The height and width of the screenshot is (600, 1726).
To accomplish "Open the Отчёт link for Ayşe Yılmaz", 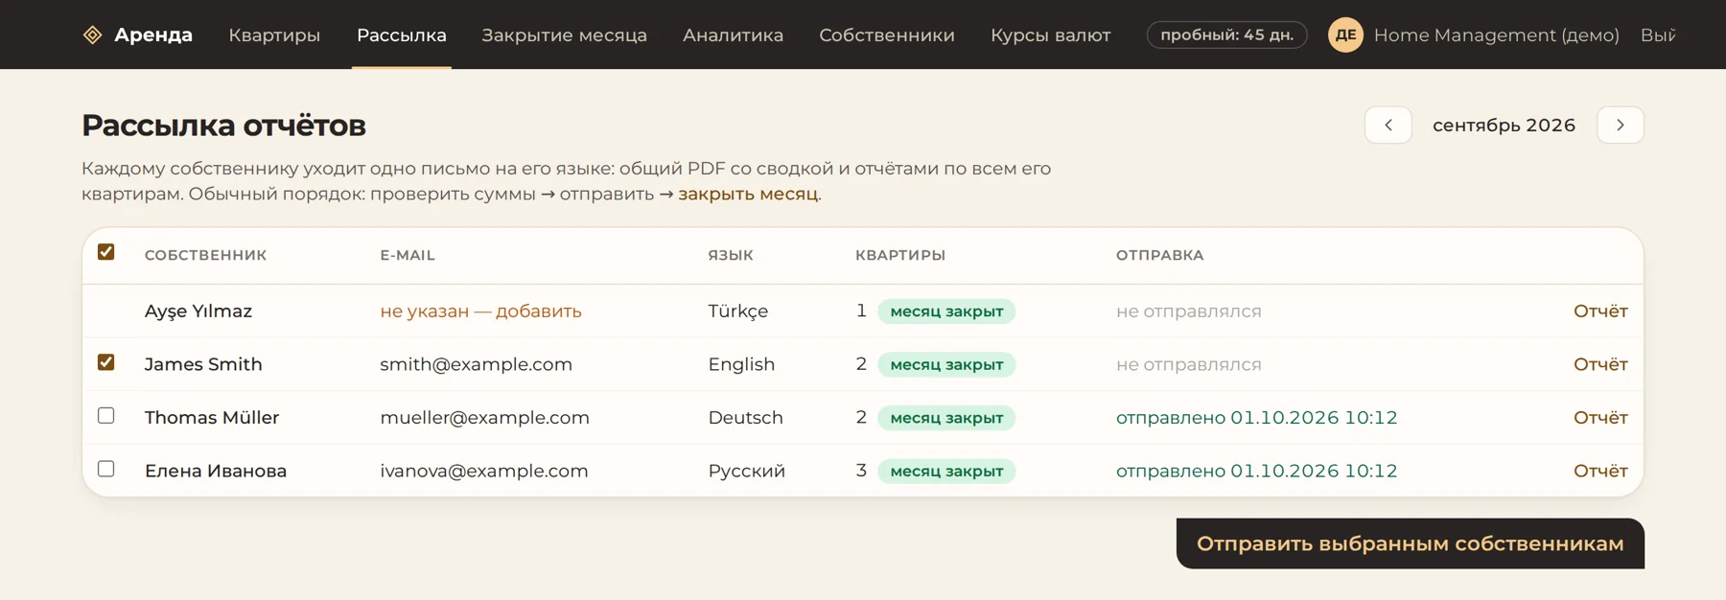I will tap(1600, 312).
